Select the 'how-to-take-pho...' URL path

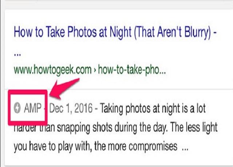(x=132, y=70)
